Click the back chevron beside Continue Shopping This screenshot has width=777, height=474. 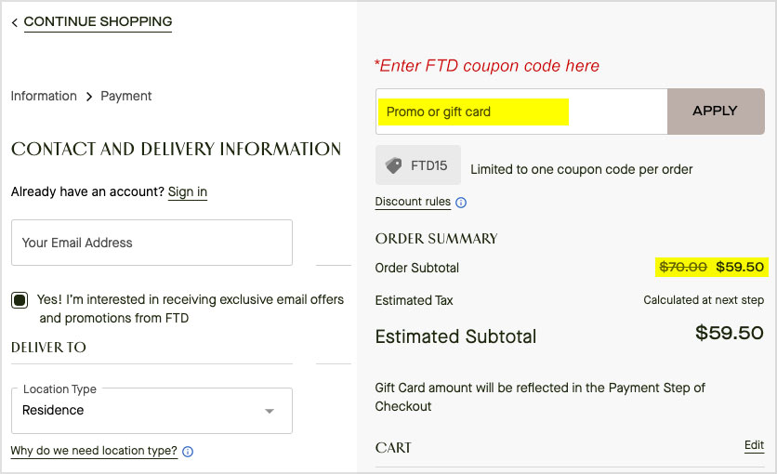tap(14, 22)
